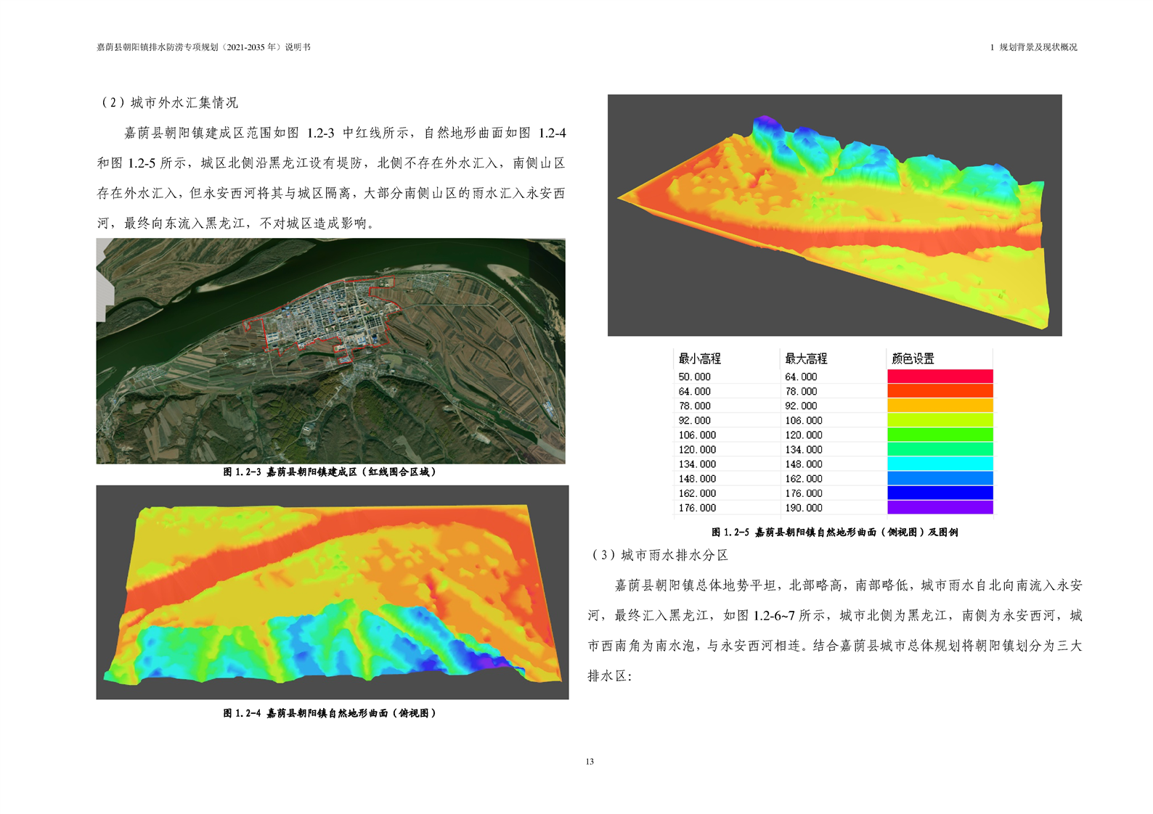Select the yellow-green swatch for 92.000–106.000
Image resolution: width=1153 pixels, height=814 pixels.
(940, 420)
